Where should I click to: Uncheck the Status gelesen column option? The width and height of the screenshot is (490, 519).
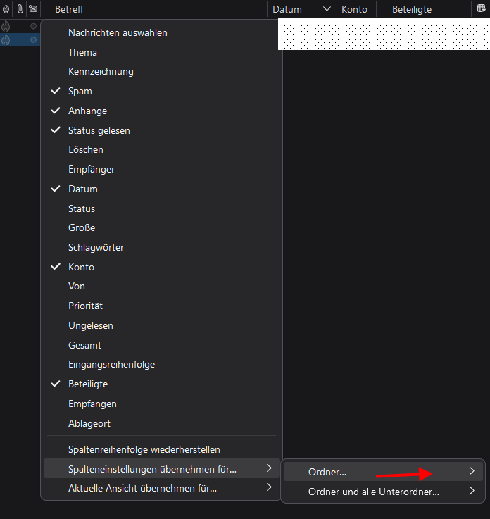[x=161, y=130]
